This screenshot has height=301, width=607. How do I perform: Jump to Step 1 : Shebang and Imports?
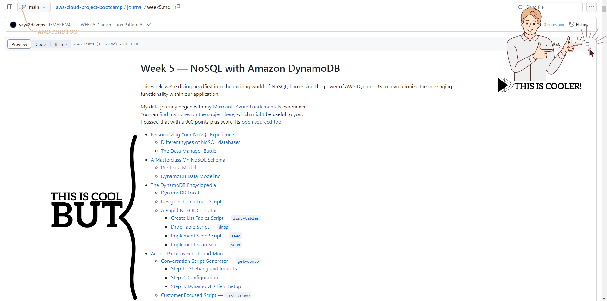tap(204, 269)
